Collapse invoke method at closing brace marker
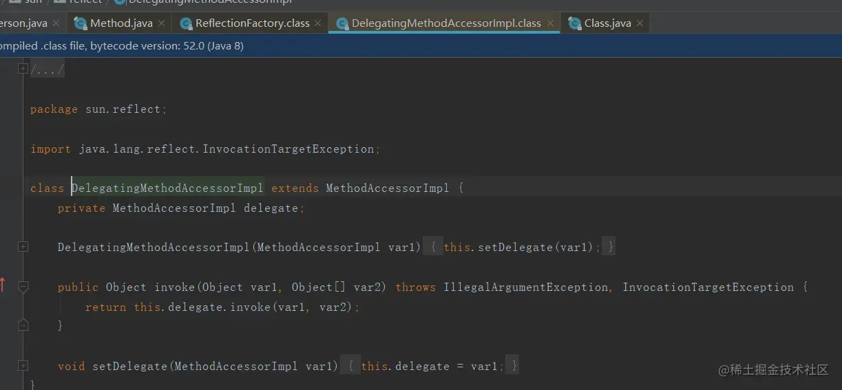The image size is (842, 390). (23, 325)
